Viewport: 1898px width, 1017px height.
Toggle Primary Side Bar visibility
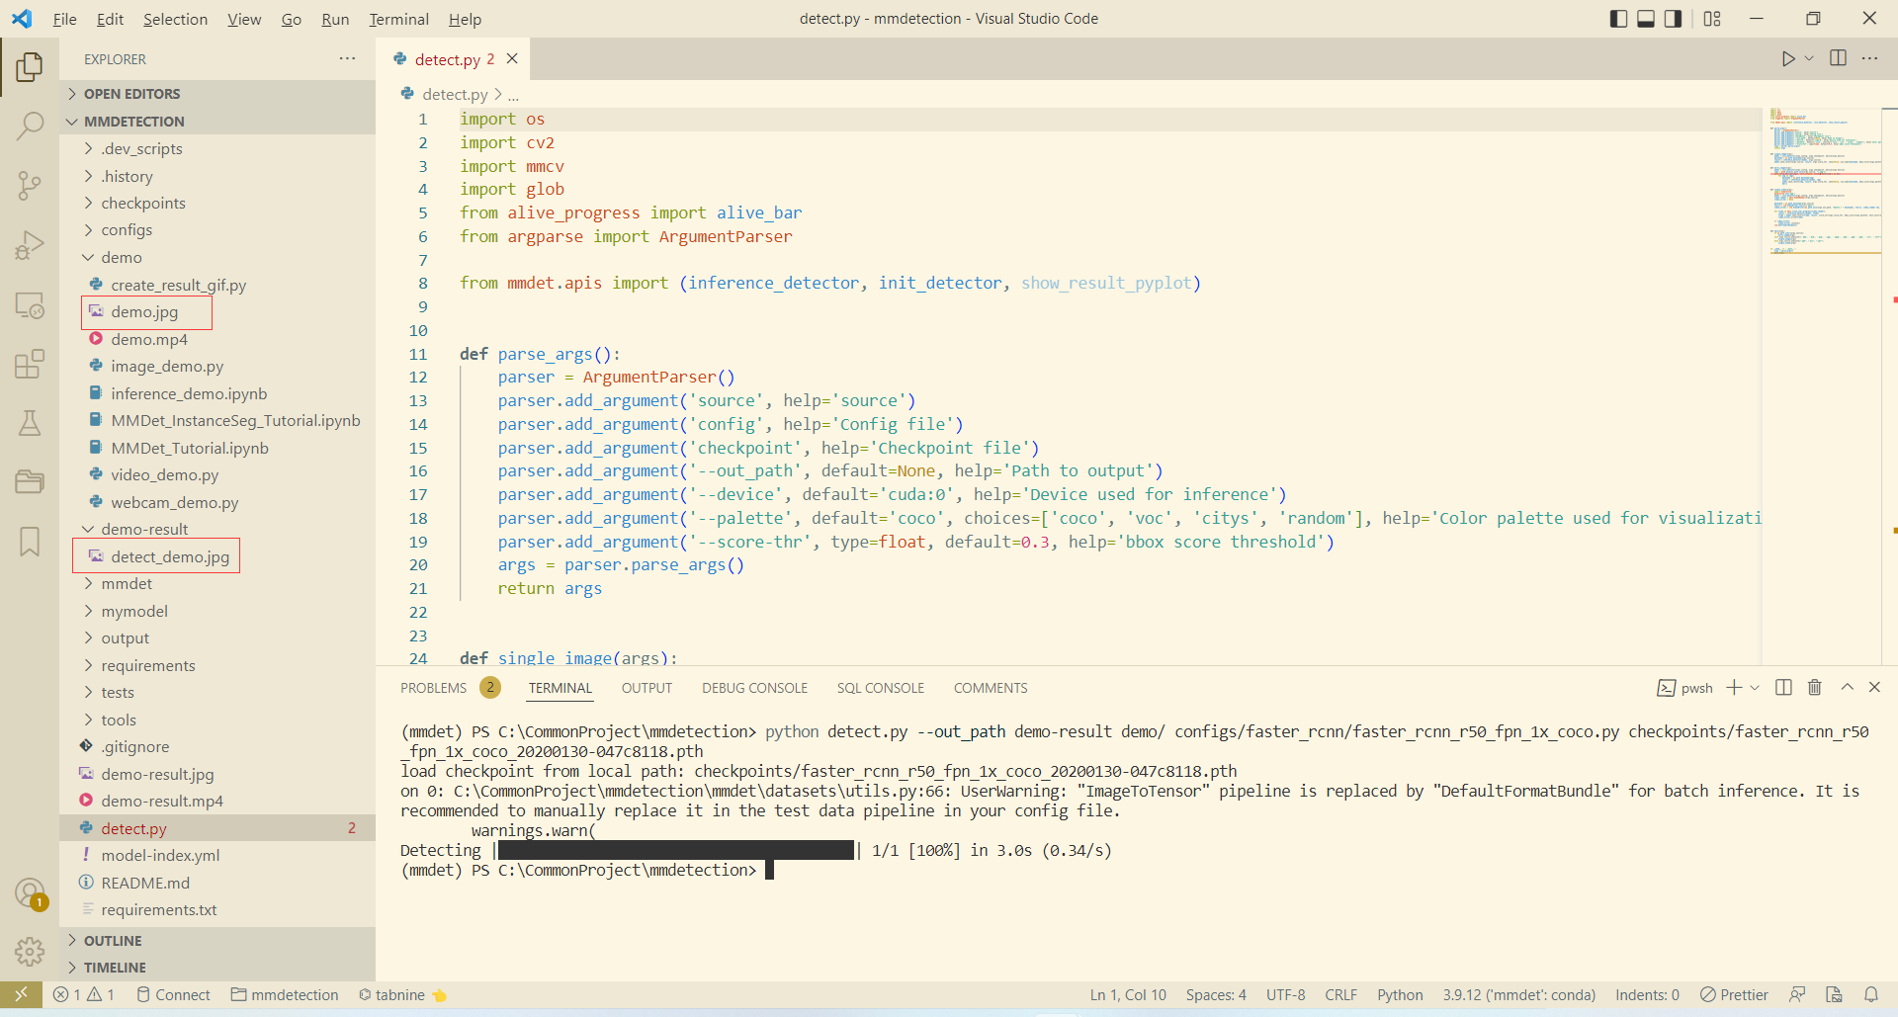(1618, 18)
